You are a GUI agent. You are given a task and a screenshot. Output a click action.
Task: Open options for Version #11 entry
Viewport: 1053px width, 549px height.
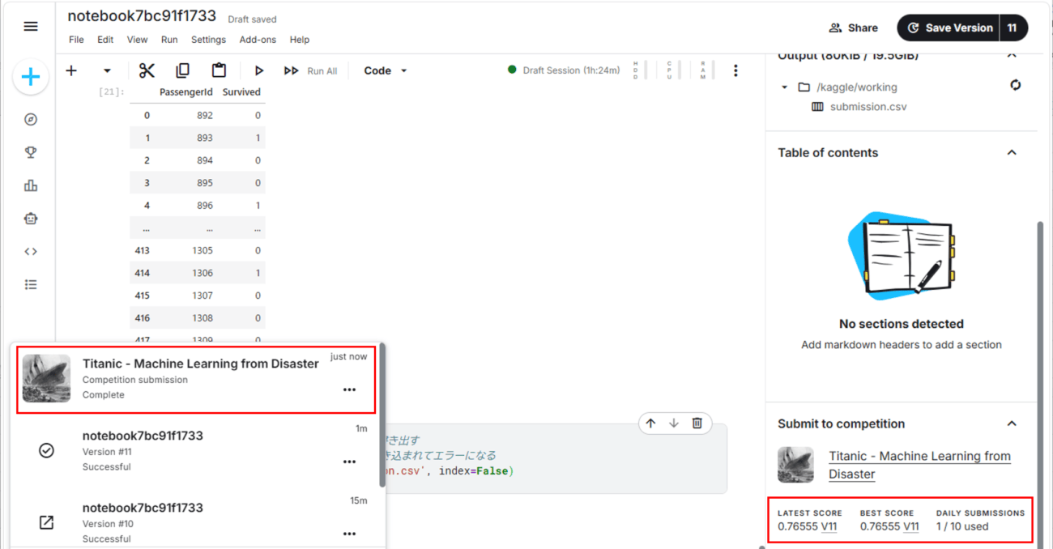pyautogui.click(x=349, y=462)
